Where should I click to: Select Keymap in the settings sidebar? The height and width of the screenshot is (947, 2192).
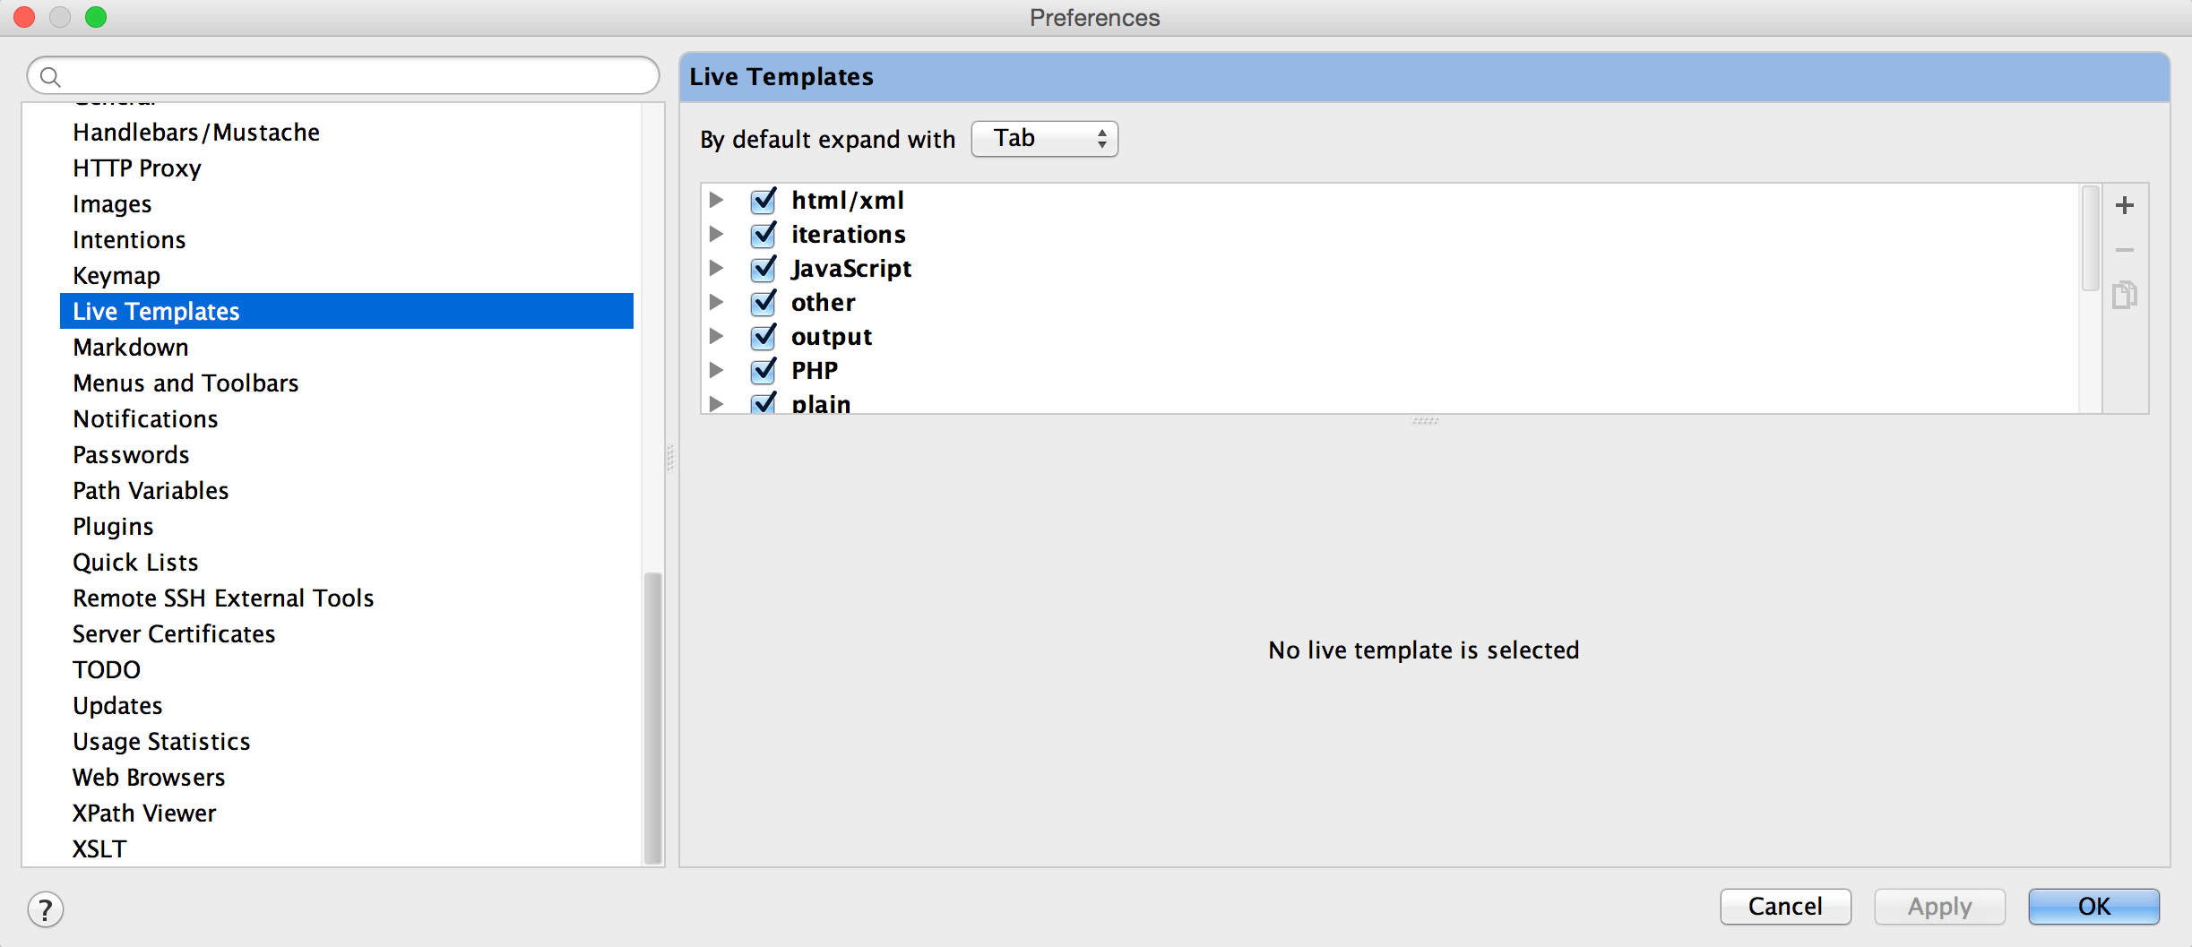[117, 275]
